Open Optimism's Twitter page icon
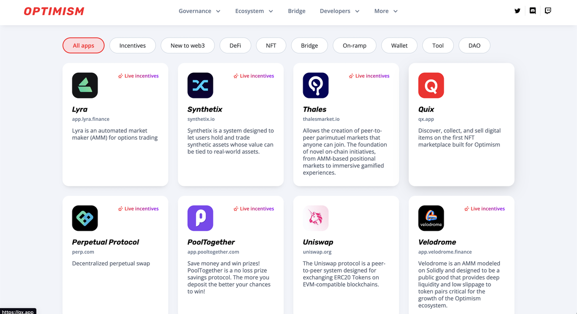The image size is (577, 314). [518, 10]
